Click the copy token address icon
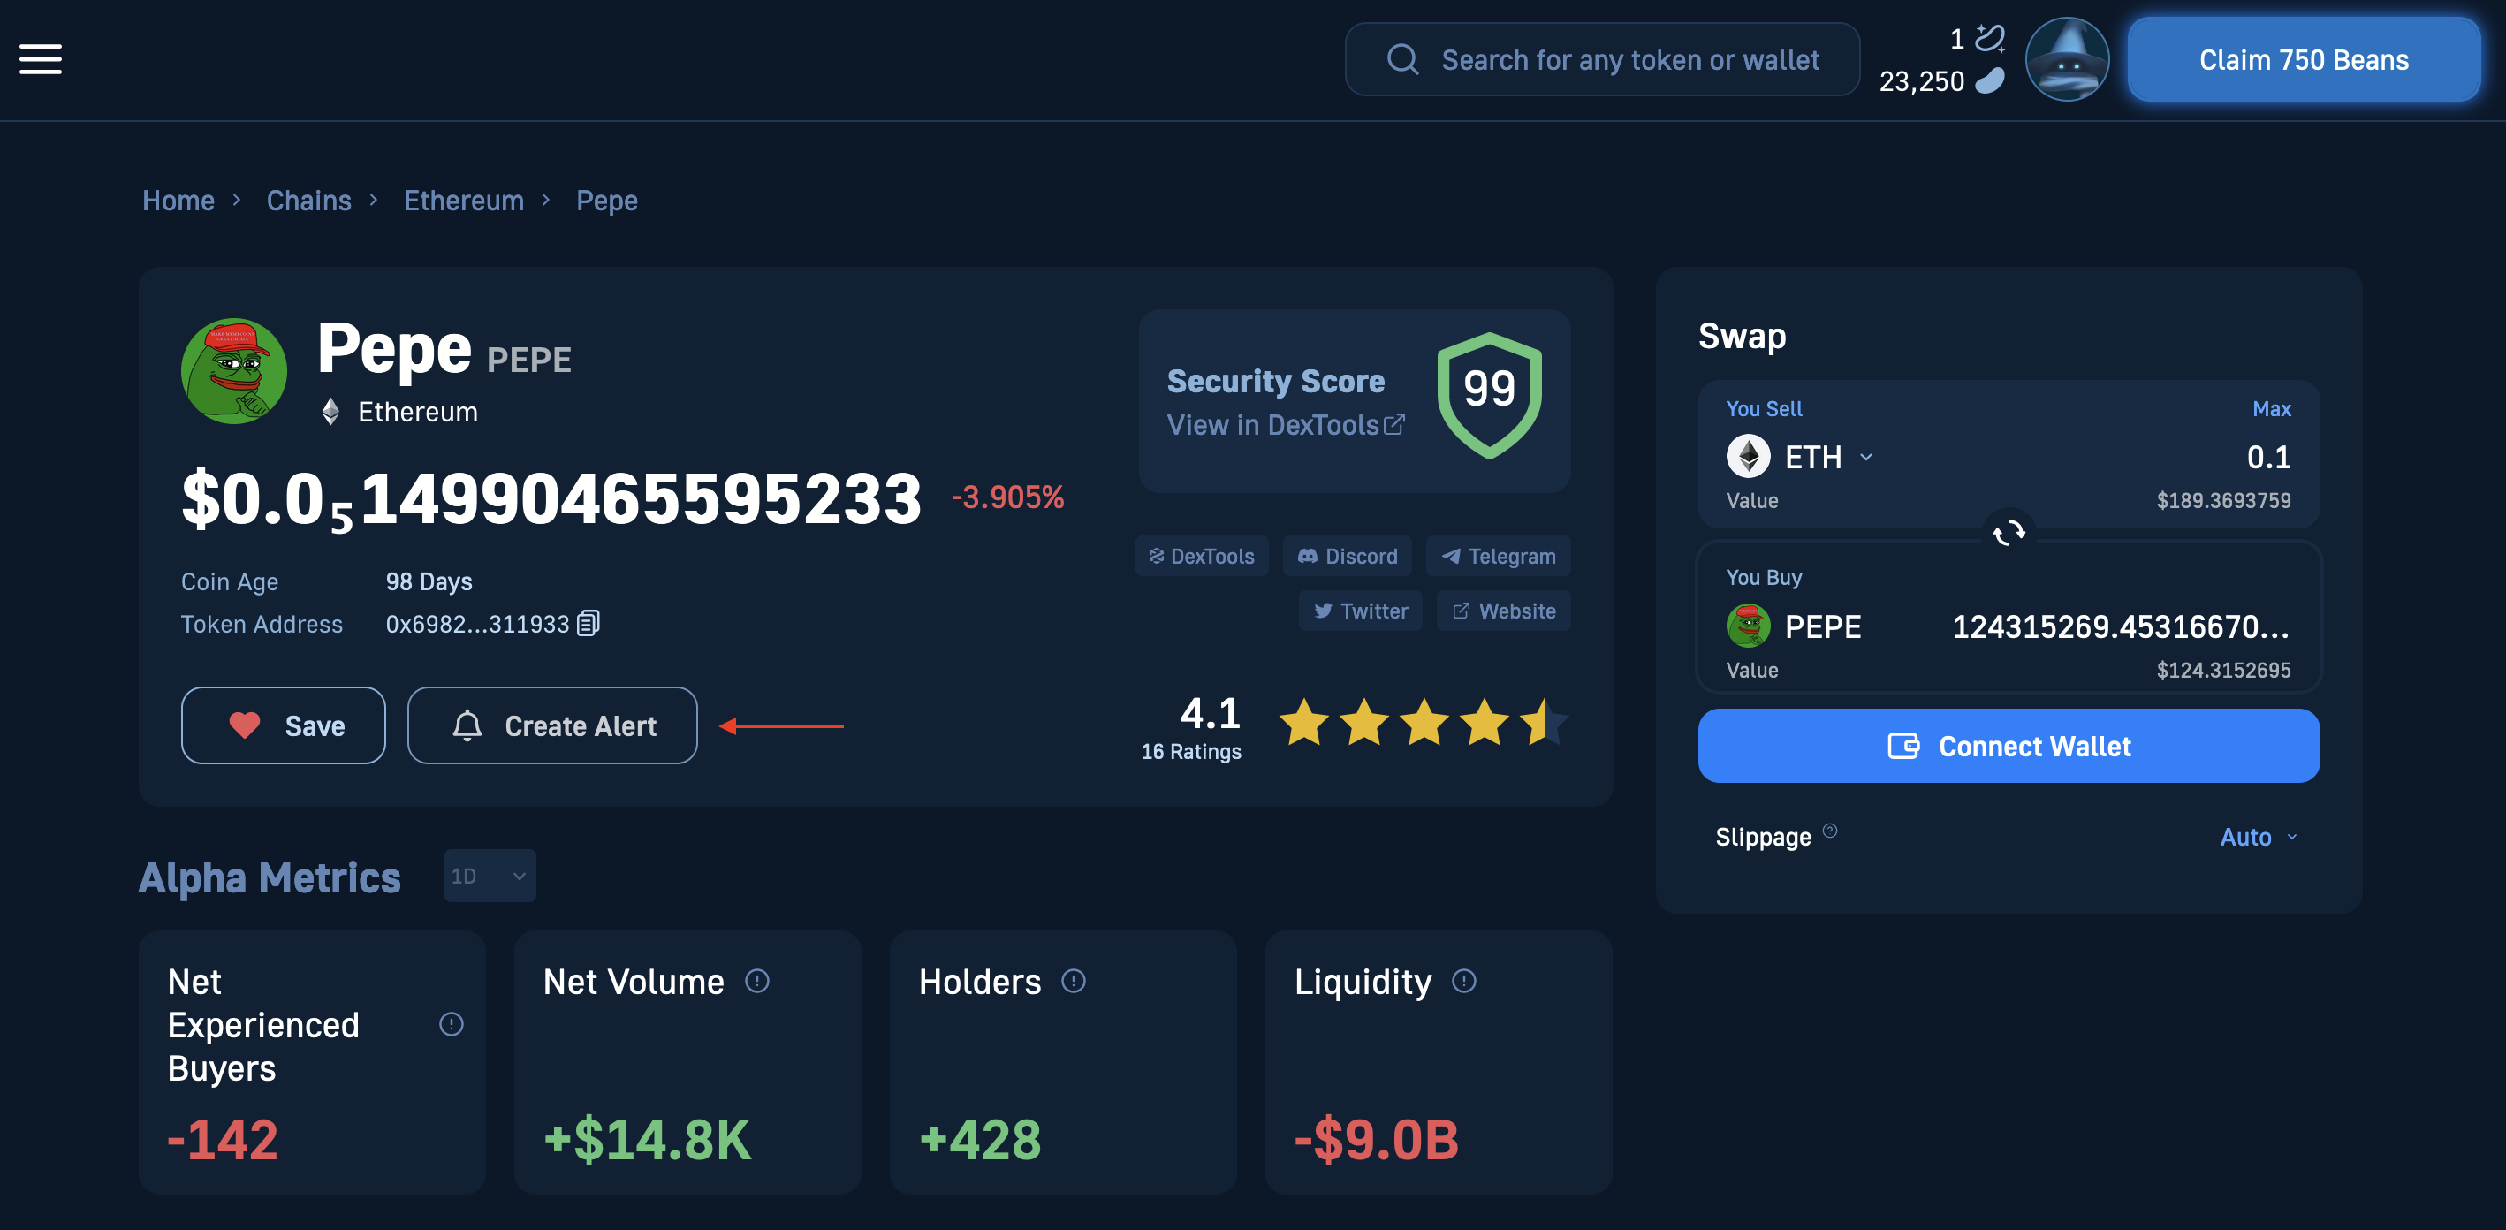This screenshot has height=1230, width=2506. (593, 623)
